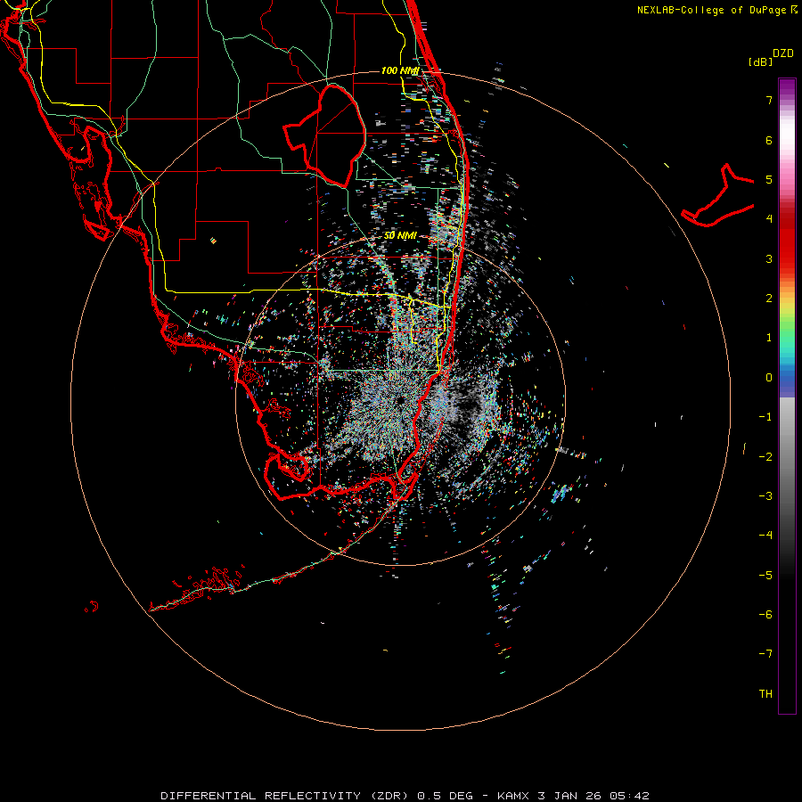Click the dark KAMX radar site center
The image size is (802, 802).
[399, 399]
